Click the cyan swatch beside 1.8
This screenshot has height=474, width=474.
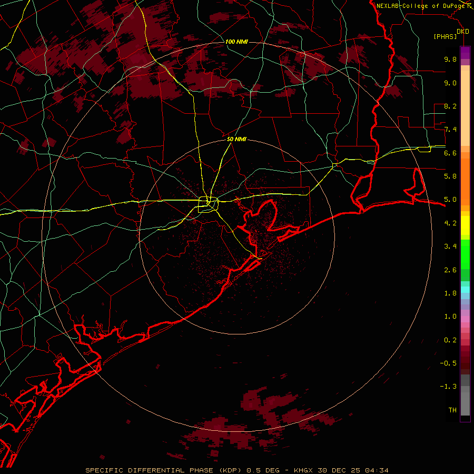[465, 290]
